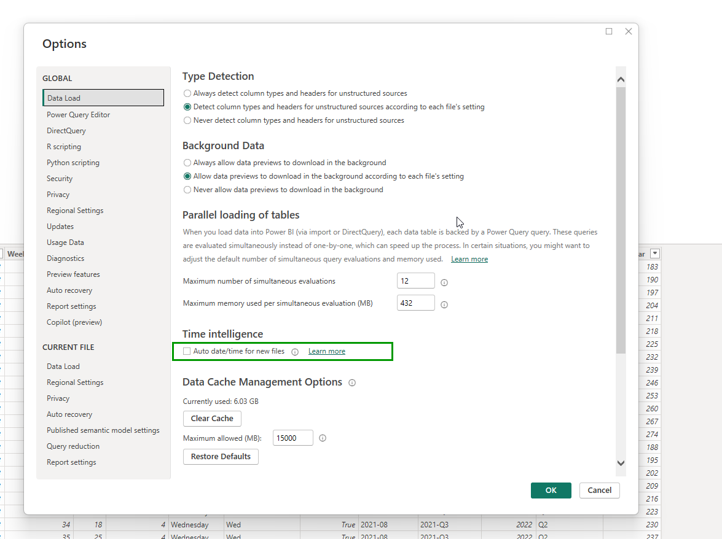The height and width of the screenshot is (539, 722).
Task: Confirm options with OK button
Action: tap(551, 491)
